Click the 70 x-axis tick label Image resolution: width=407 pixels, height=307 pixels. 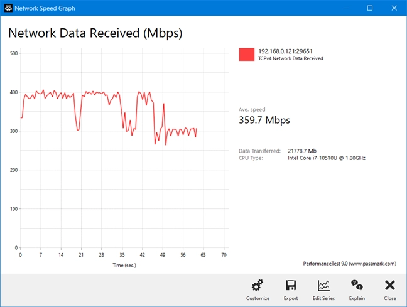[x=224, y=255]
